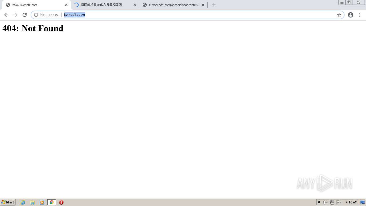Click the Not secure label
The height and width of the screenshot is (206, 366).
coord(50,15)
